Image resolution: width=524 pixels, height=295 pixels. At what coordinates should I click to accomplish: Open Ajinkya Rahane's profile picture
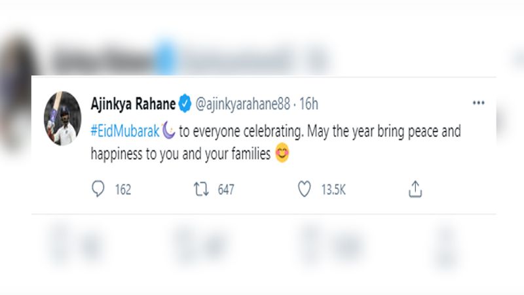[62, 118]
